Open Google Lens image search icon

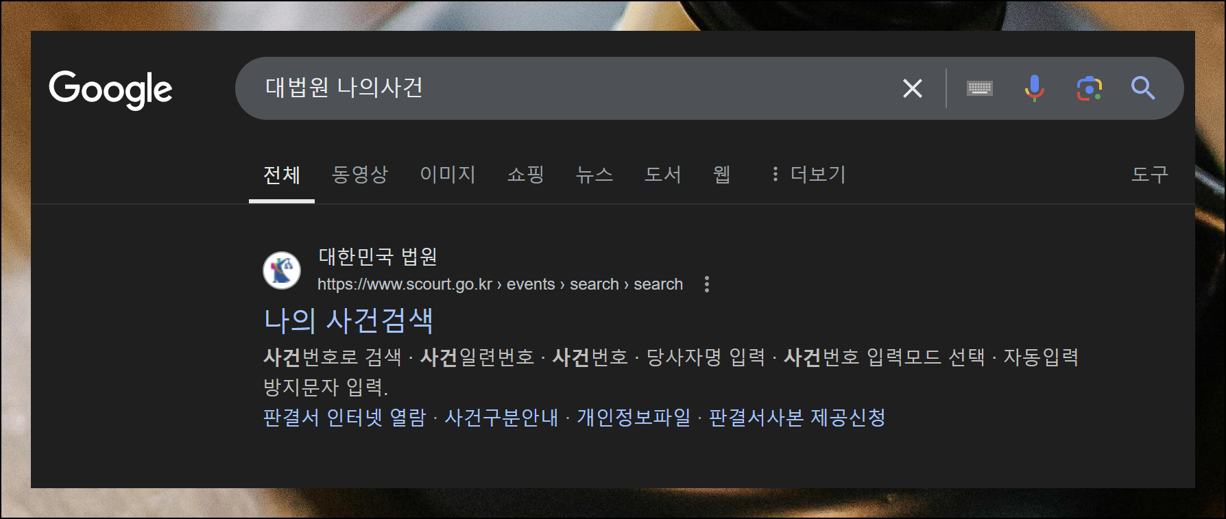(1090, 88)
